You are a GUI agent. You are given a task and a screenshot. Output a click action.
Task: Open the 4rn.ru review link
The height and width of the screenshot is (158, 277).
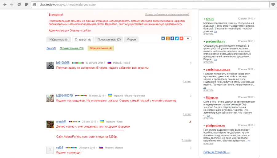click(x=210, y=19)
